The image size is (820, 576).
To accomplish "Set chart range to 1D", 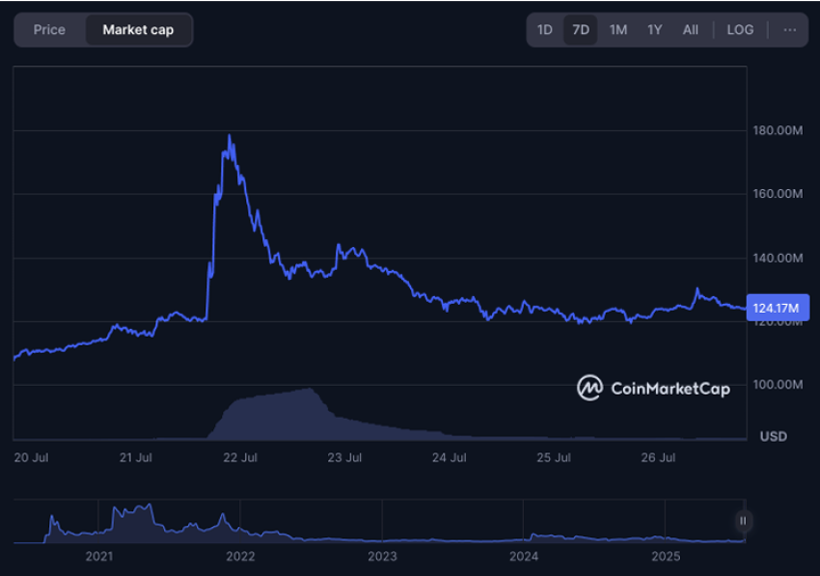I will coord(545,30).
